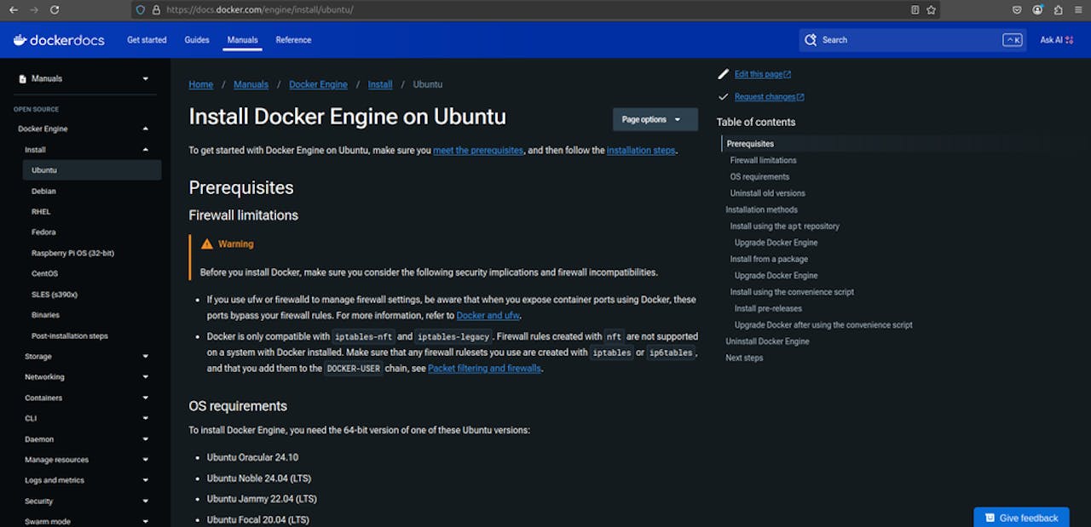
Task: Select Debian in the Install sidebar list
Action: [43, 191]
